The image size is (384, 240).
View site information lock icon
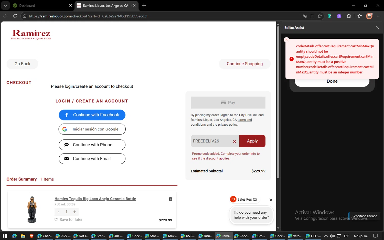click(x=25, y=16)
